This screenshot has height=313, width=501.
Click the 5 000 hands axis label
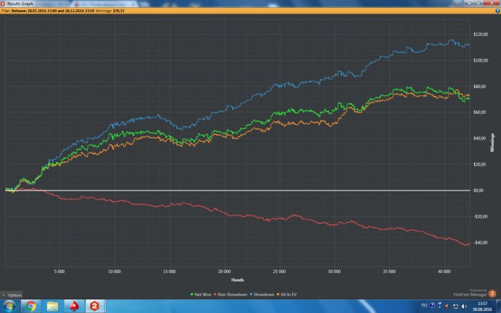tap(59, 271)
